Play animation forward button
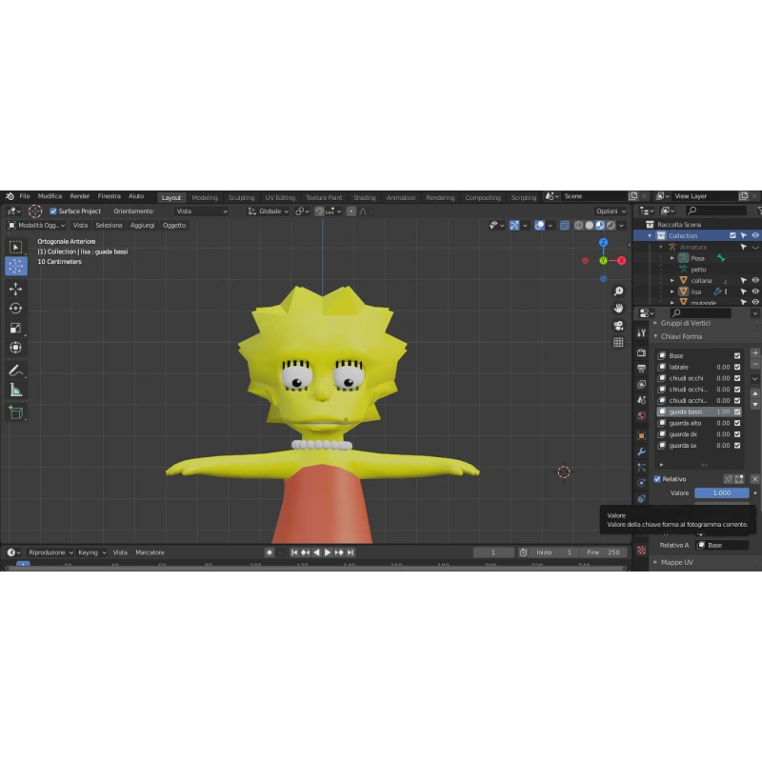Image resolution: width=762 pixels, height=762 pixels. pyautogui.click(x=328, y=552)
